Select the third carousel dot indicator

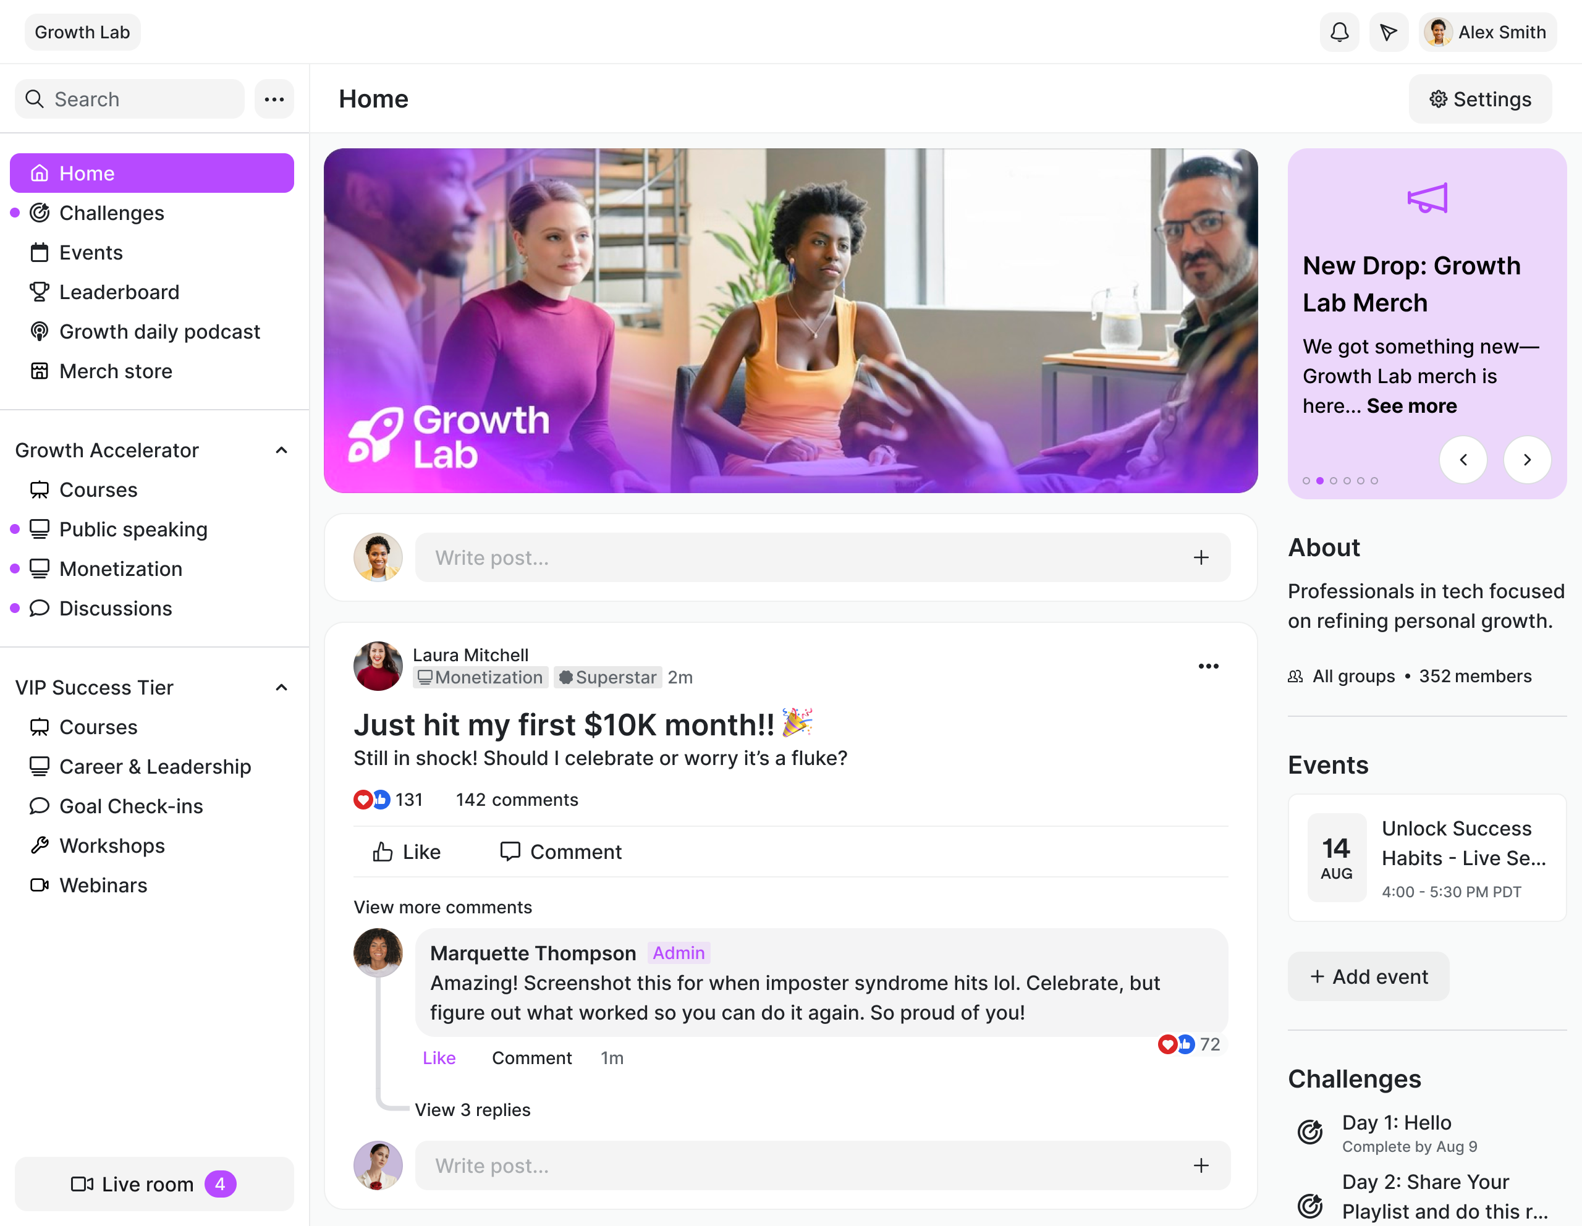pyautogui.click(x=1333, y=481)
